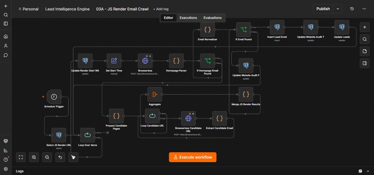This screenshot has width=374, height=175.
Task: Open the Personal user icon in sidebar
Action: coord(6,46)
